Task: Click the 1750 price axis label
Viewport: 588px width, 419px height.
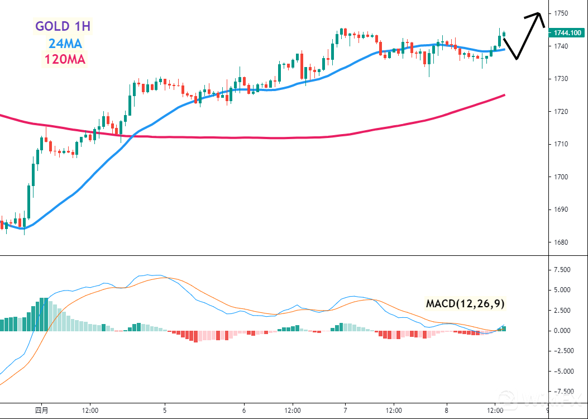Action: pos(561,13)
